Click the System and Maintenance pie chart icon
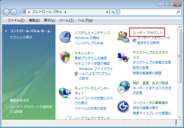This screenshot has width=184, height=128. point(65,37)
